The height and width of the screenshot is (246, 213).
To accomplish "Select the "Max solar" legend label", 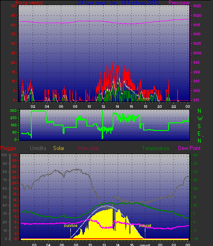I will click(x=89, y=148).
